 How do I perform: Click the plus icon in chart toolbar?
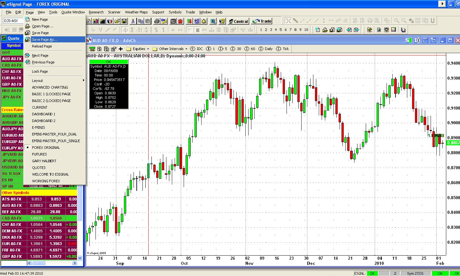pyautogui.click(x=120, y=49)
